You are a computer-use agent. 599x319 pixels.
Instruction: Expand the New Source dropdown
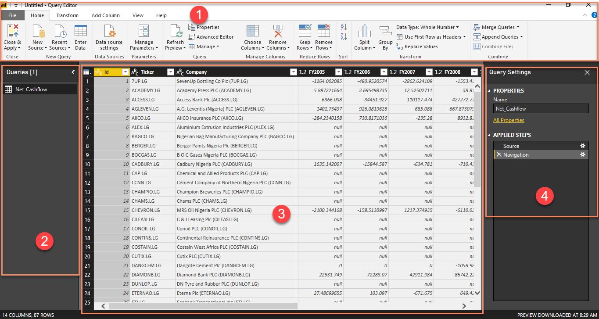point(37,36)
